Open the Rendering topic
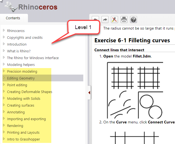 click(x=15, y=126)
